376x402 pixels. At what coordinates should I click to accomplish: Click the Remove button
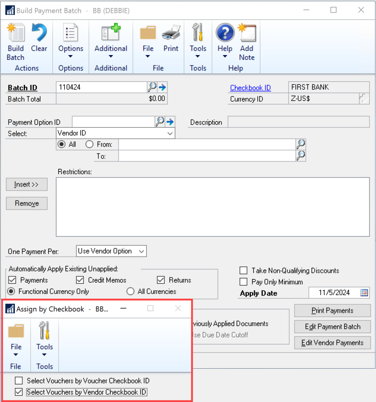click(26, 203)
